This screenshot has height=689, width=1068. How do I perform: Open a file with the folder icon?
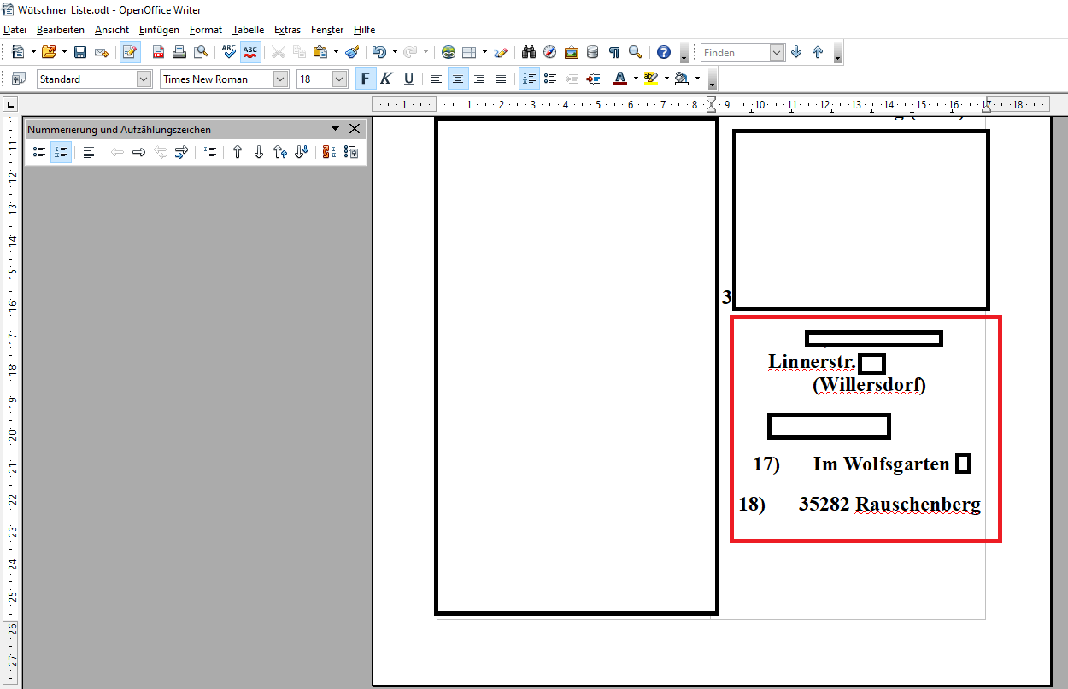tap(48, 52)
